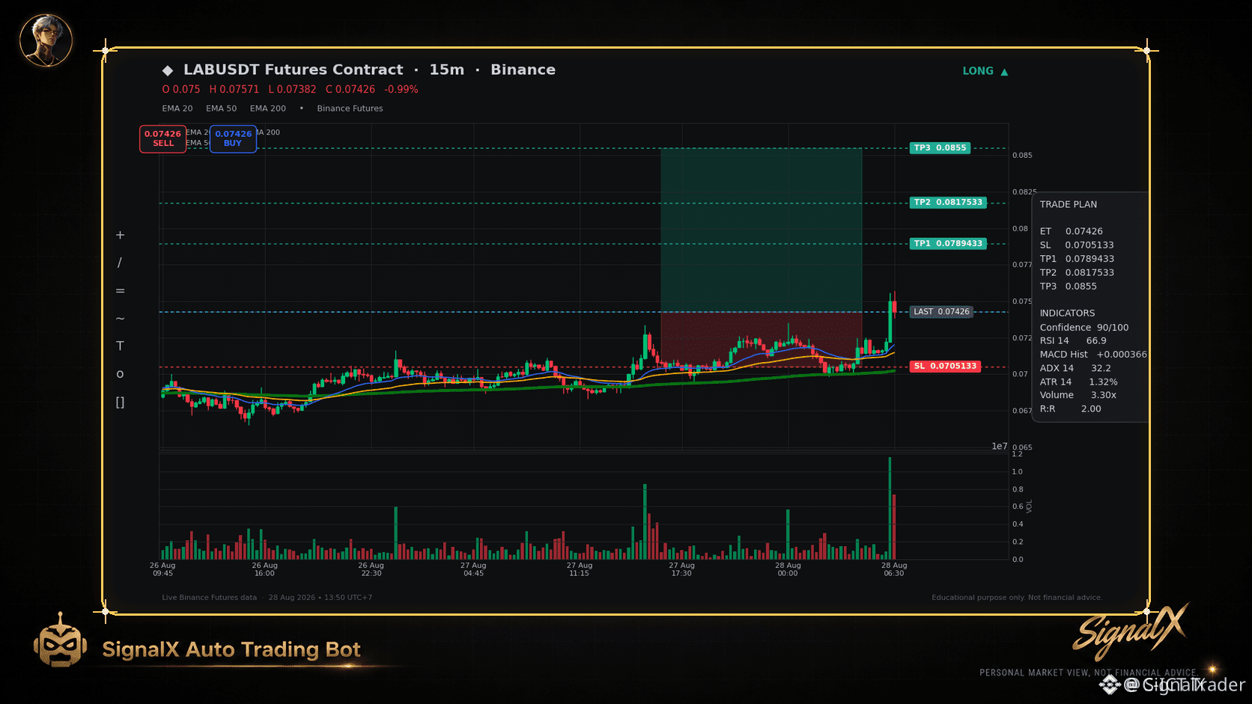The image size is (1252, 704).
Task: Click the green take-profit zone on chart
Action: (x=761, y=230)
